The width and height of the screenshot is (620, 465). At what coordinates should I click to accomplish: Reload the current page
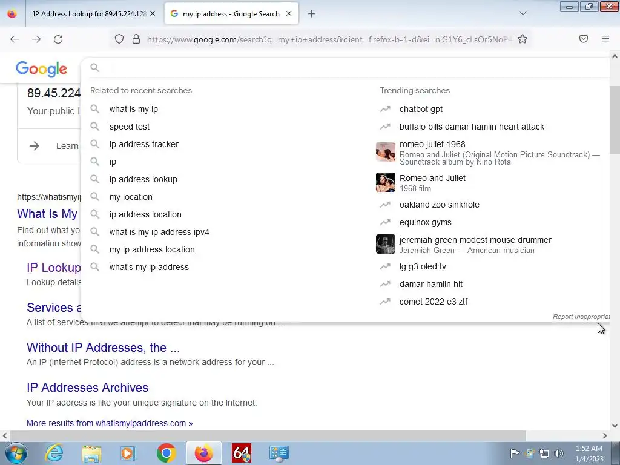(58, 39)
